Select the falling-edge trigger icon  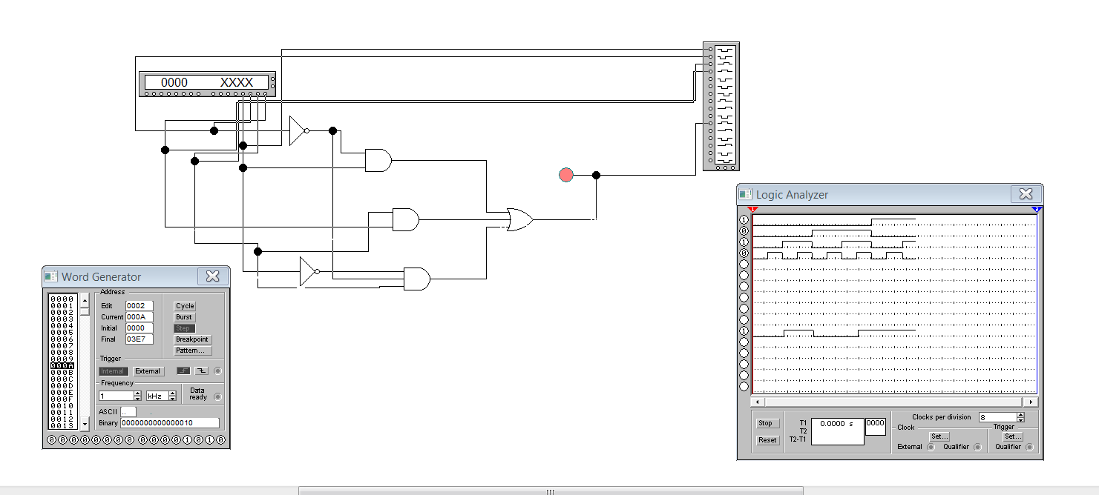pos(203,371)
